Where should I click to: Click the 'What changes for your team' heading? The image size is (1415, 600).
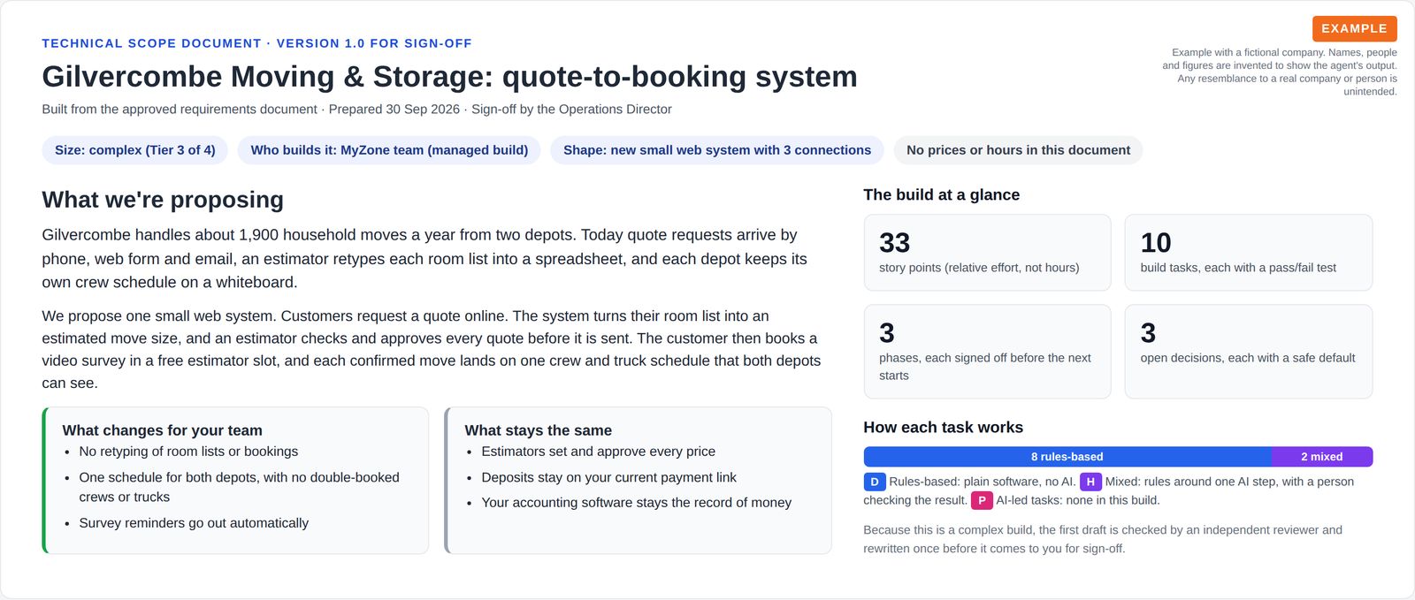tap(163, 430)
